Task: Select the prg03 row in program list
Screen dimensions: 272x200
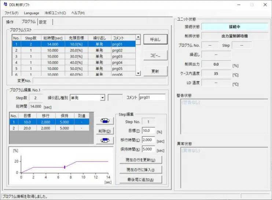Action: pyautogui.click(x=73, y=56)
